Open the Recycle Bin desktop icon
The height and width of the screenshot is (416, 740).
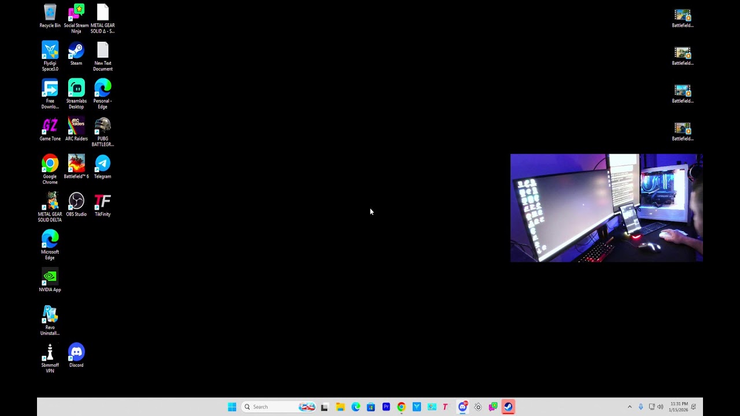(50, 16)
